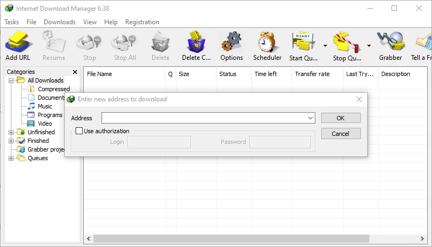Select the Programs category
Screen dimensions: 432x247
(x=50, y=115)
